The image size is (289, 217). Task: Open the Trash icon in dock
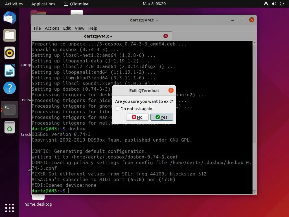click(x=10, y=127)
